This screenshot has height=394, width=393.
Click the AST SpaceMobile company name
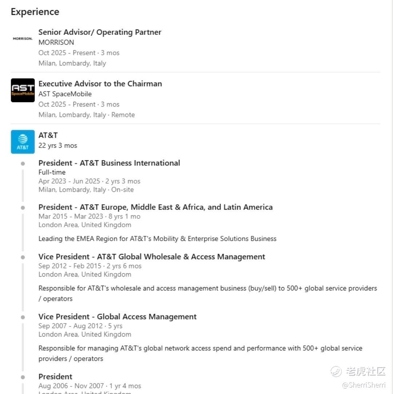(x=65, y=94)
